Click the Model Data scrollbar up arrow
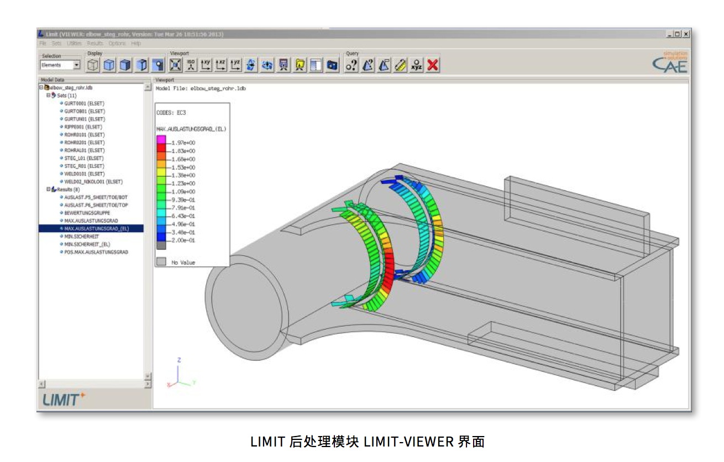 148,88
